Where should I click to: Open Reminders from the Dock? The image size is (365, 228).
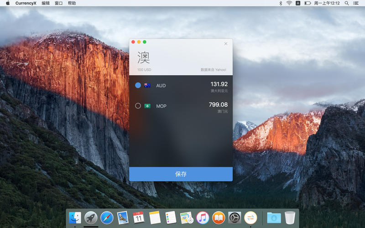point(171,218)
